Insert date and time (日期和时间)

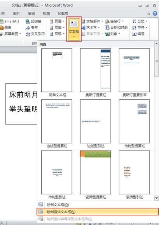tap(116, 28)
